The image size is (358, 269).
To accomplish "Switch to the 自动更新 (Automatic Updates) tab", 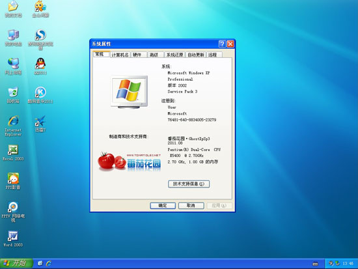I will [196, 55].
